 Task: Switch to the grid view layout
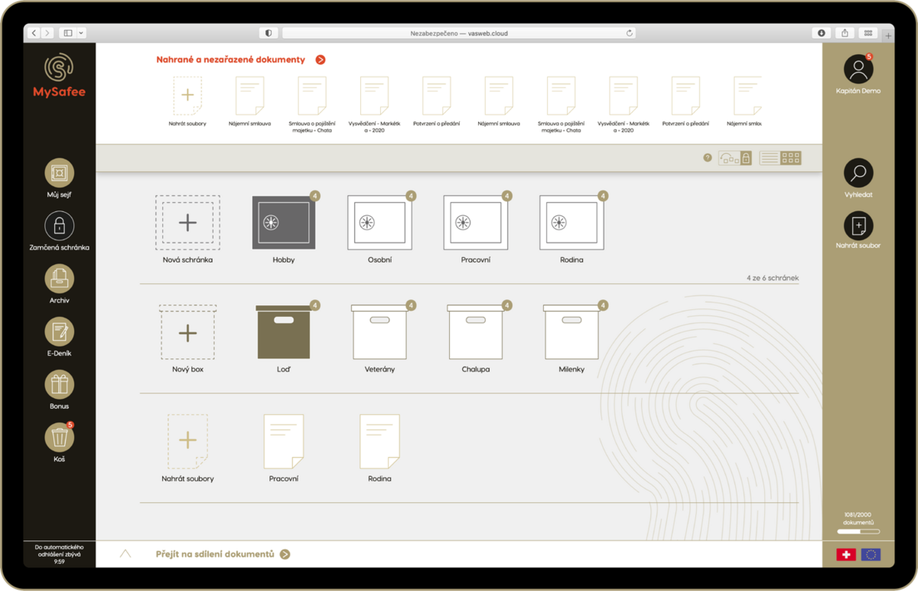point(791,158)
